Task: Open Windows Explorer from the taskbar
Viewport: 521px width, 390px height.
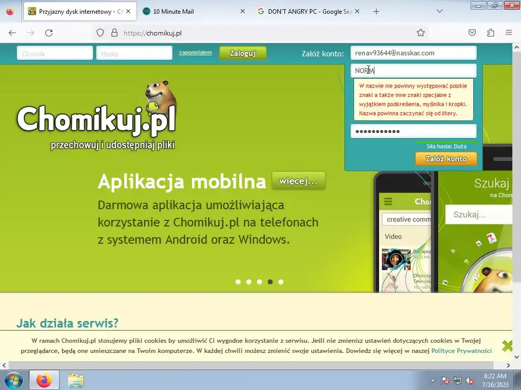Action: point(76,380)
